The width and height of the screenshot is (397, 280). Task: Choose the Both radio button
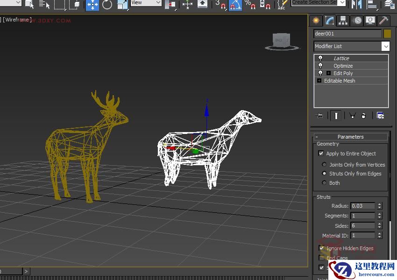click(324, 183)
